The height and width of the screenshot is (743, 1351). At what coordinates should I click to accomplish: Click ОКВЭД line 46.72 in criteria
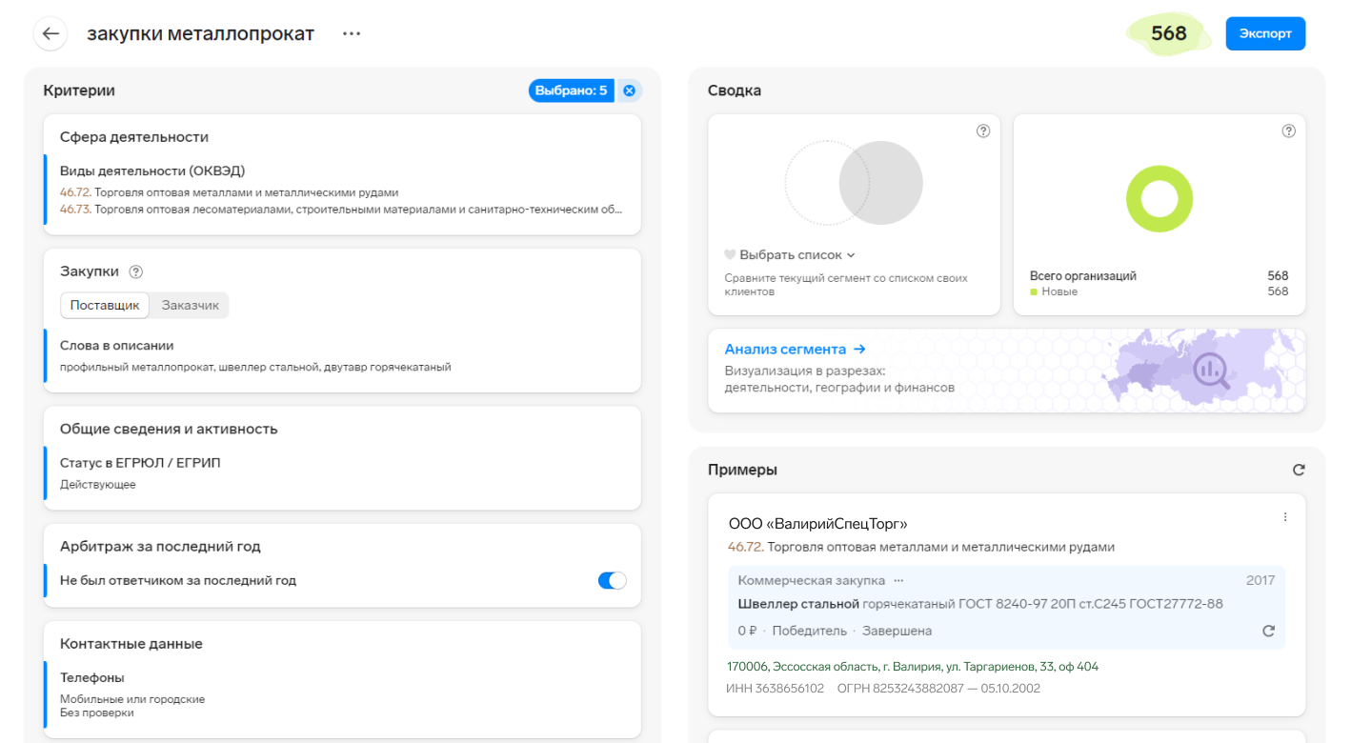pos(229,192)
